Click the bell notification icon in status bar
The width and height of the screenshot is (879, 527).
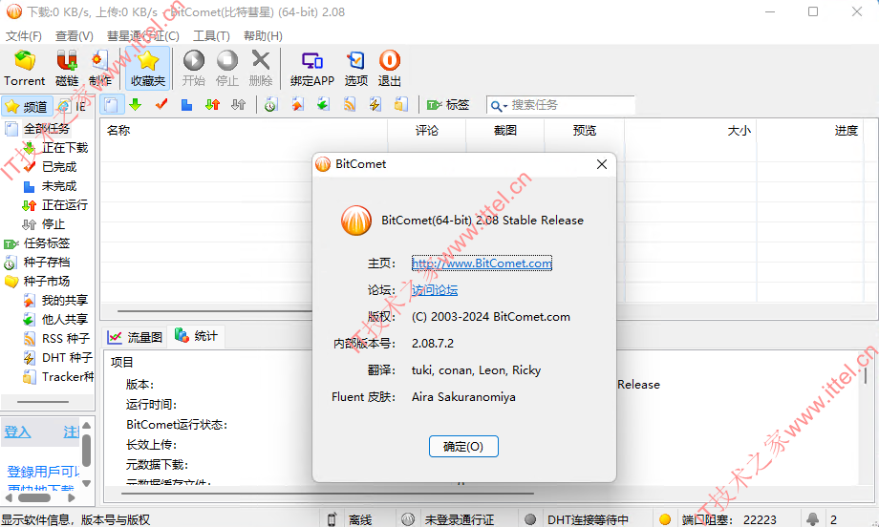[812, 519]
